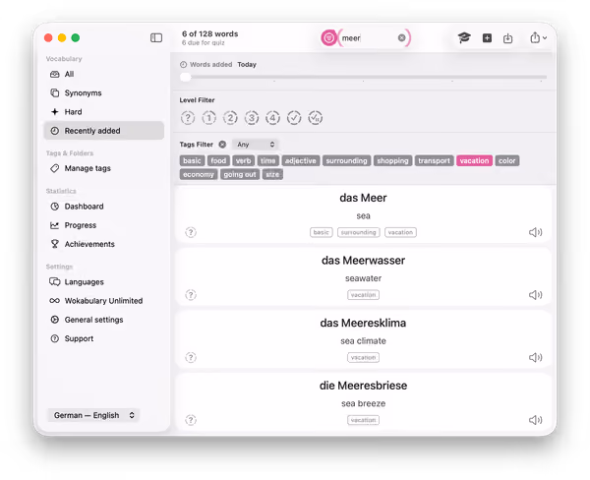The height and width of the screenshot is (480, 590).
Task: Click level icon on die Meeresbriese card
Action: (x=191, y=420)
